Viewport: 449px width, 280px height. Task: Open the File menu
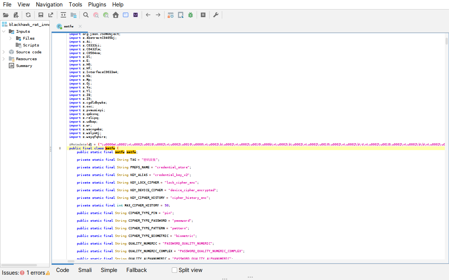[7, 5]
